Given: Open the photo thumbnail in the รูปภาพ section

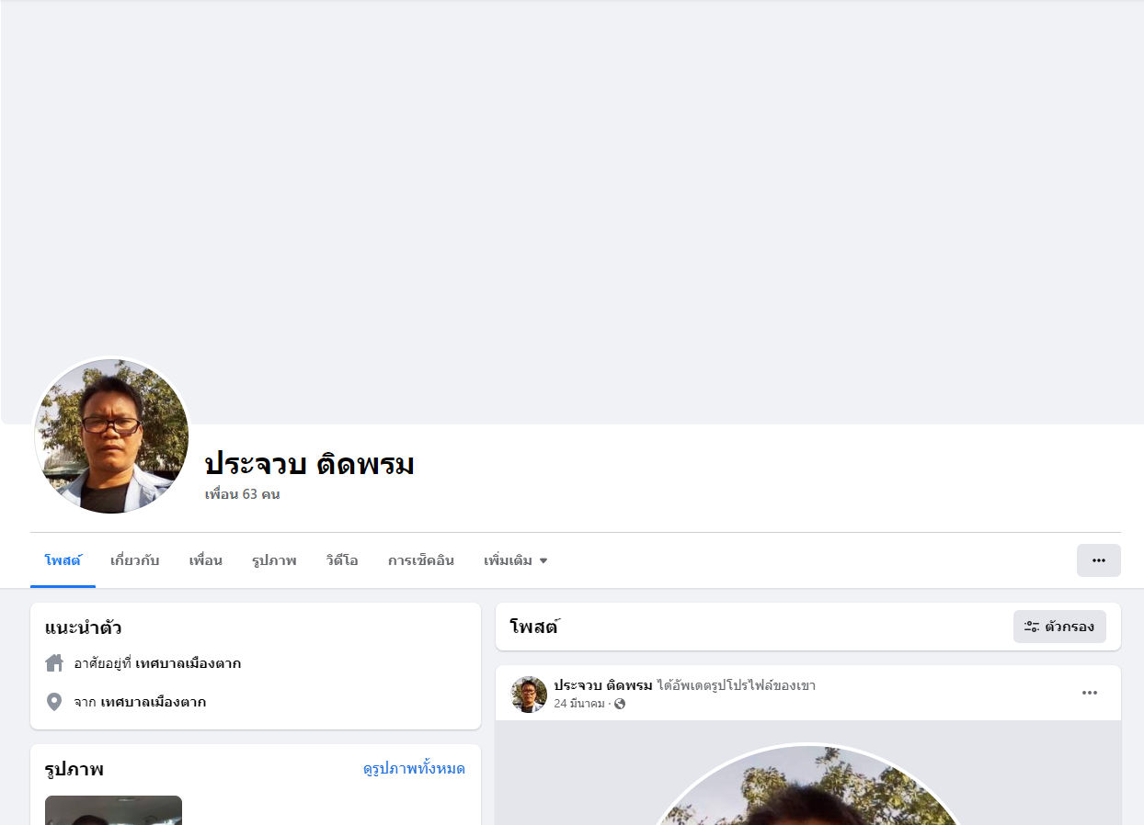Looking at the screenshot, I should click(x=113, y=810).
